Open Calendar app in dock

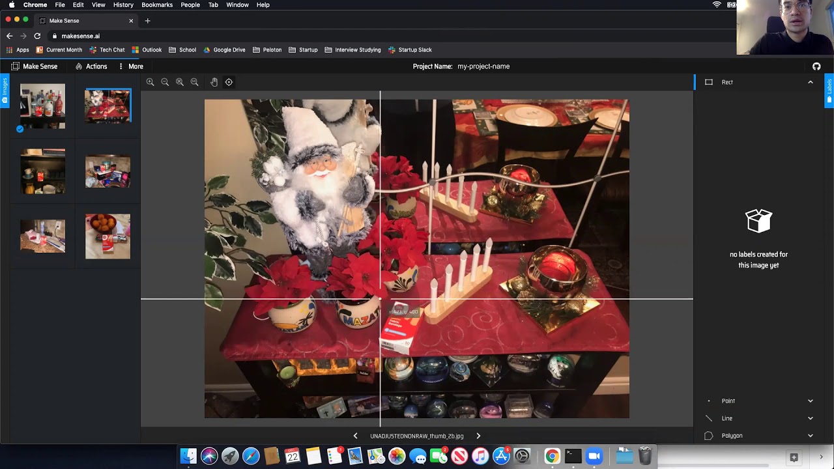293,456
